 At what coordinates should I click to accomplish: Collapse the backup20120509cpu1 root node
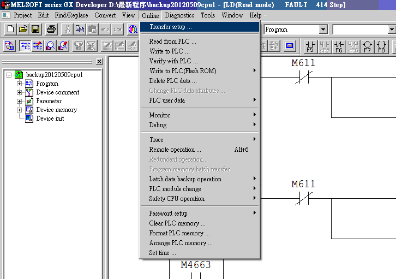(x=9, y=75)
